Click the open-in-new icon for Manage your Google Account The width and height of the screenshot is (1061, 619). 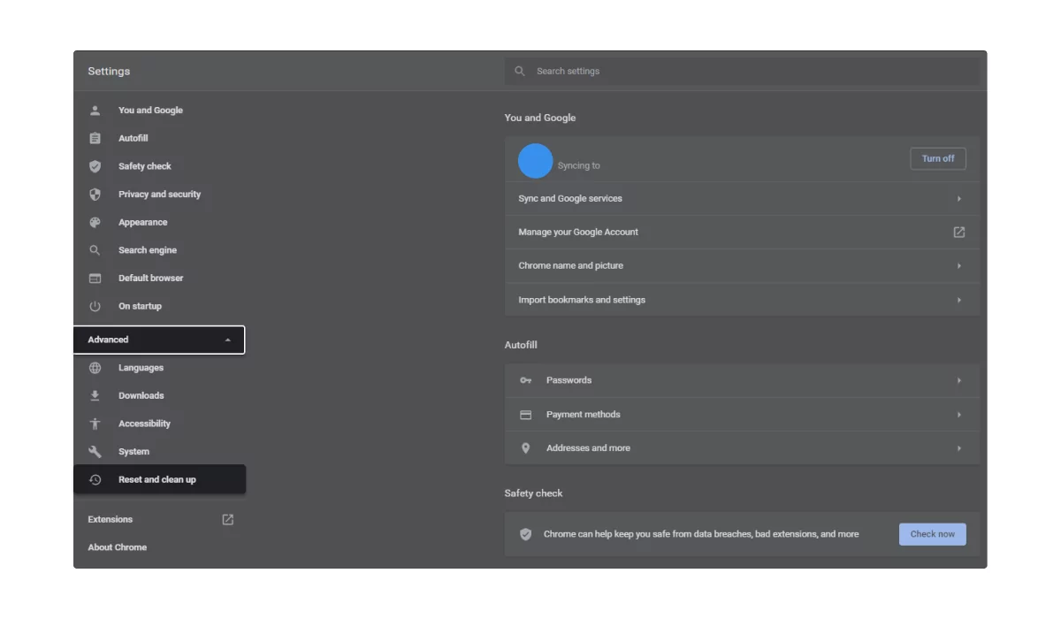958,233
